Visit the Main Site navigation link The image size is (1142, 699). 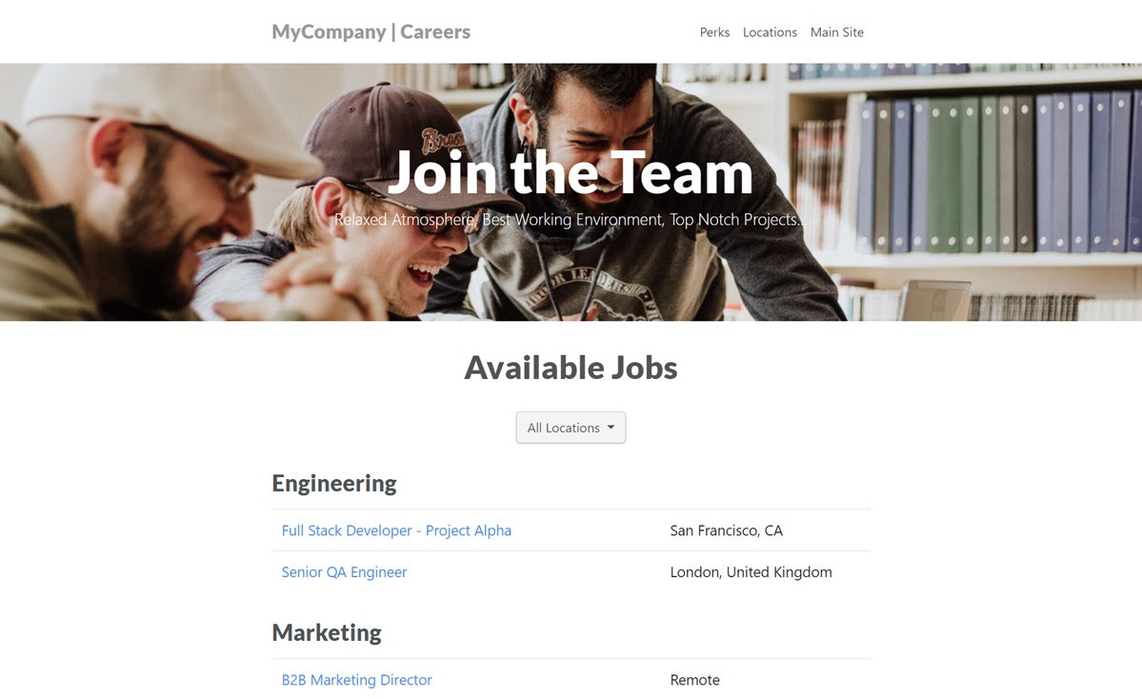coord(837,32)
